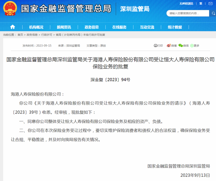Viewport: 216px width, 181px height.
Task: Click the printer 打印 icon
Action: pyautogui.click(x=156, y=46)
